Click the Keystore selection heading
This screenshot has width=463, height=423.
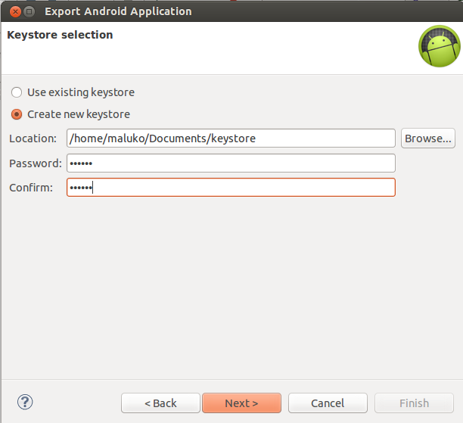60,35
